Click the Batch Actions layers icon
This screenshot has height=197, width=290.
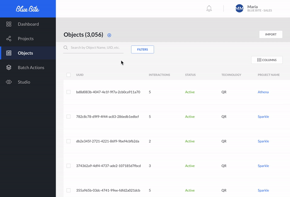coord(9,67)
